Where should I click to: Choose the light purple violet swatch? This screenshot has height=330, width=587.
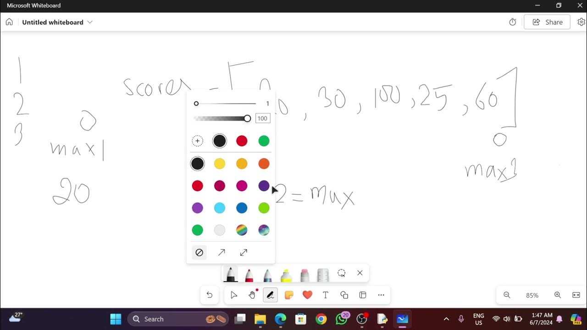(x=198, y=208)
